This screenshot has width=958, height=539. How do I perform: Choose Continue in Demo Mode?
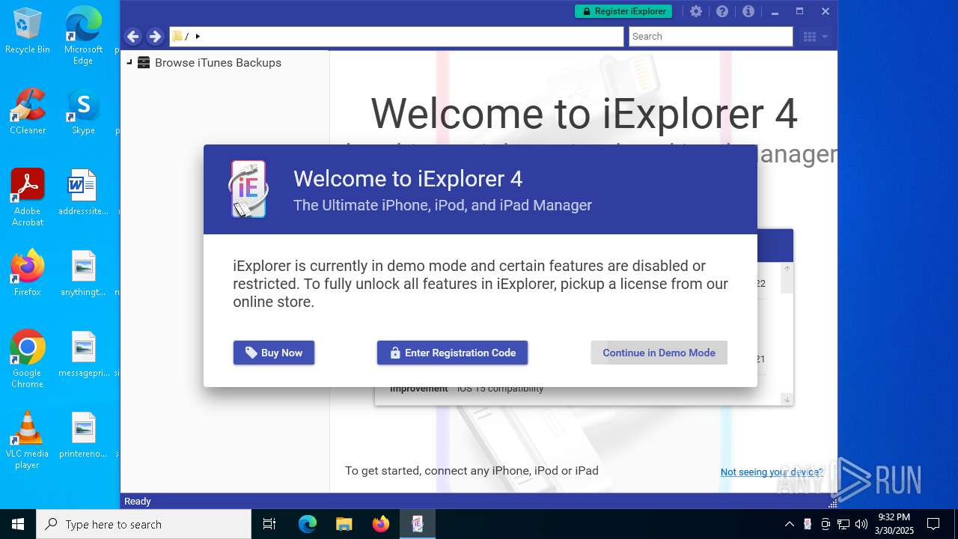659,353
